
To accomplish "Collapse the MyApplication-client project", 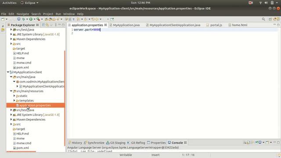I will 8,72.
